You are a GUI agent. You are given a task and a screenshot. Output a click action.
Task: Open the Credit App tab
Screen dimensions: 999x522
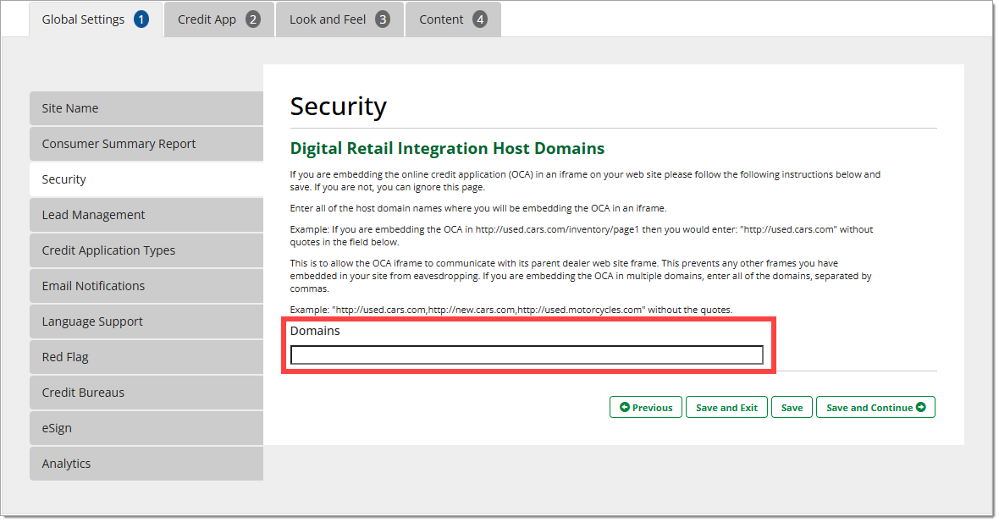point(218,19)
